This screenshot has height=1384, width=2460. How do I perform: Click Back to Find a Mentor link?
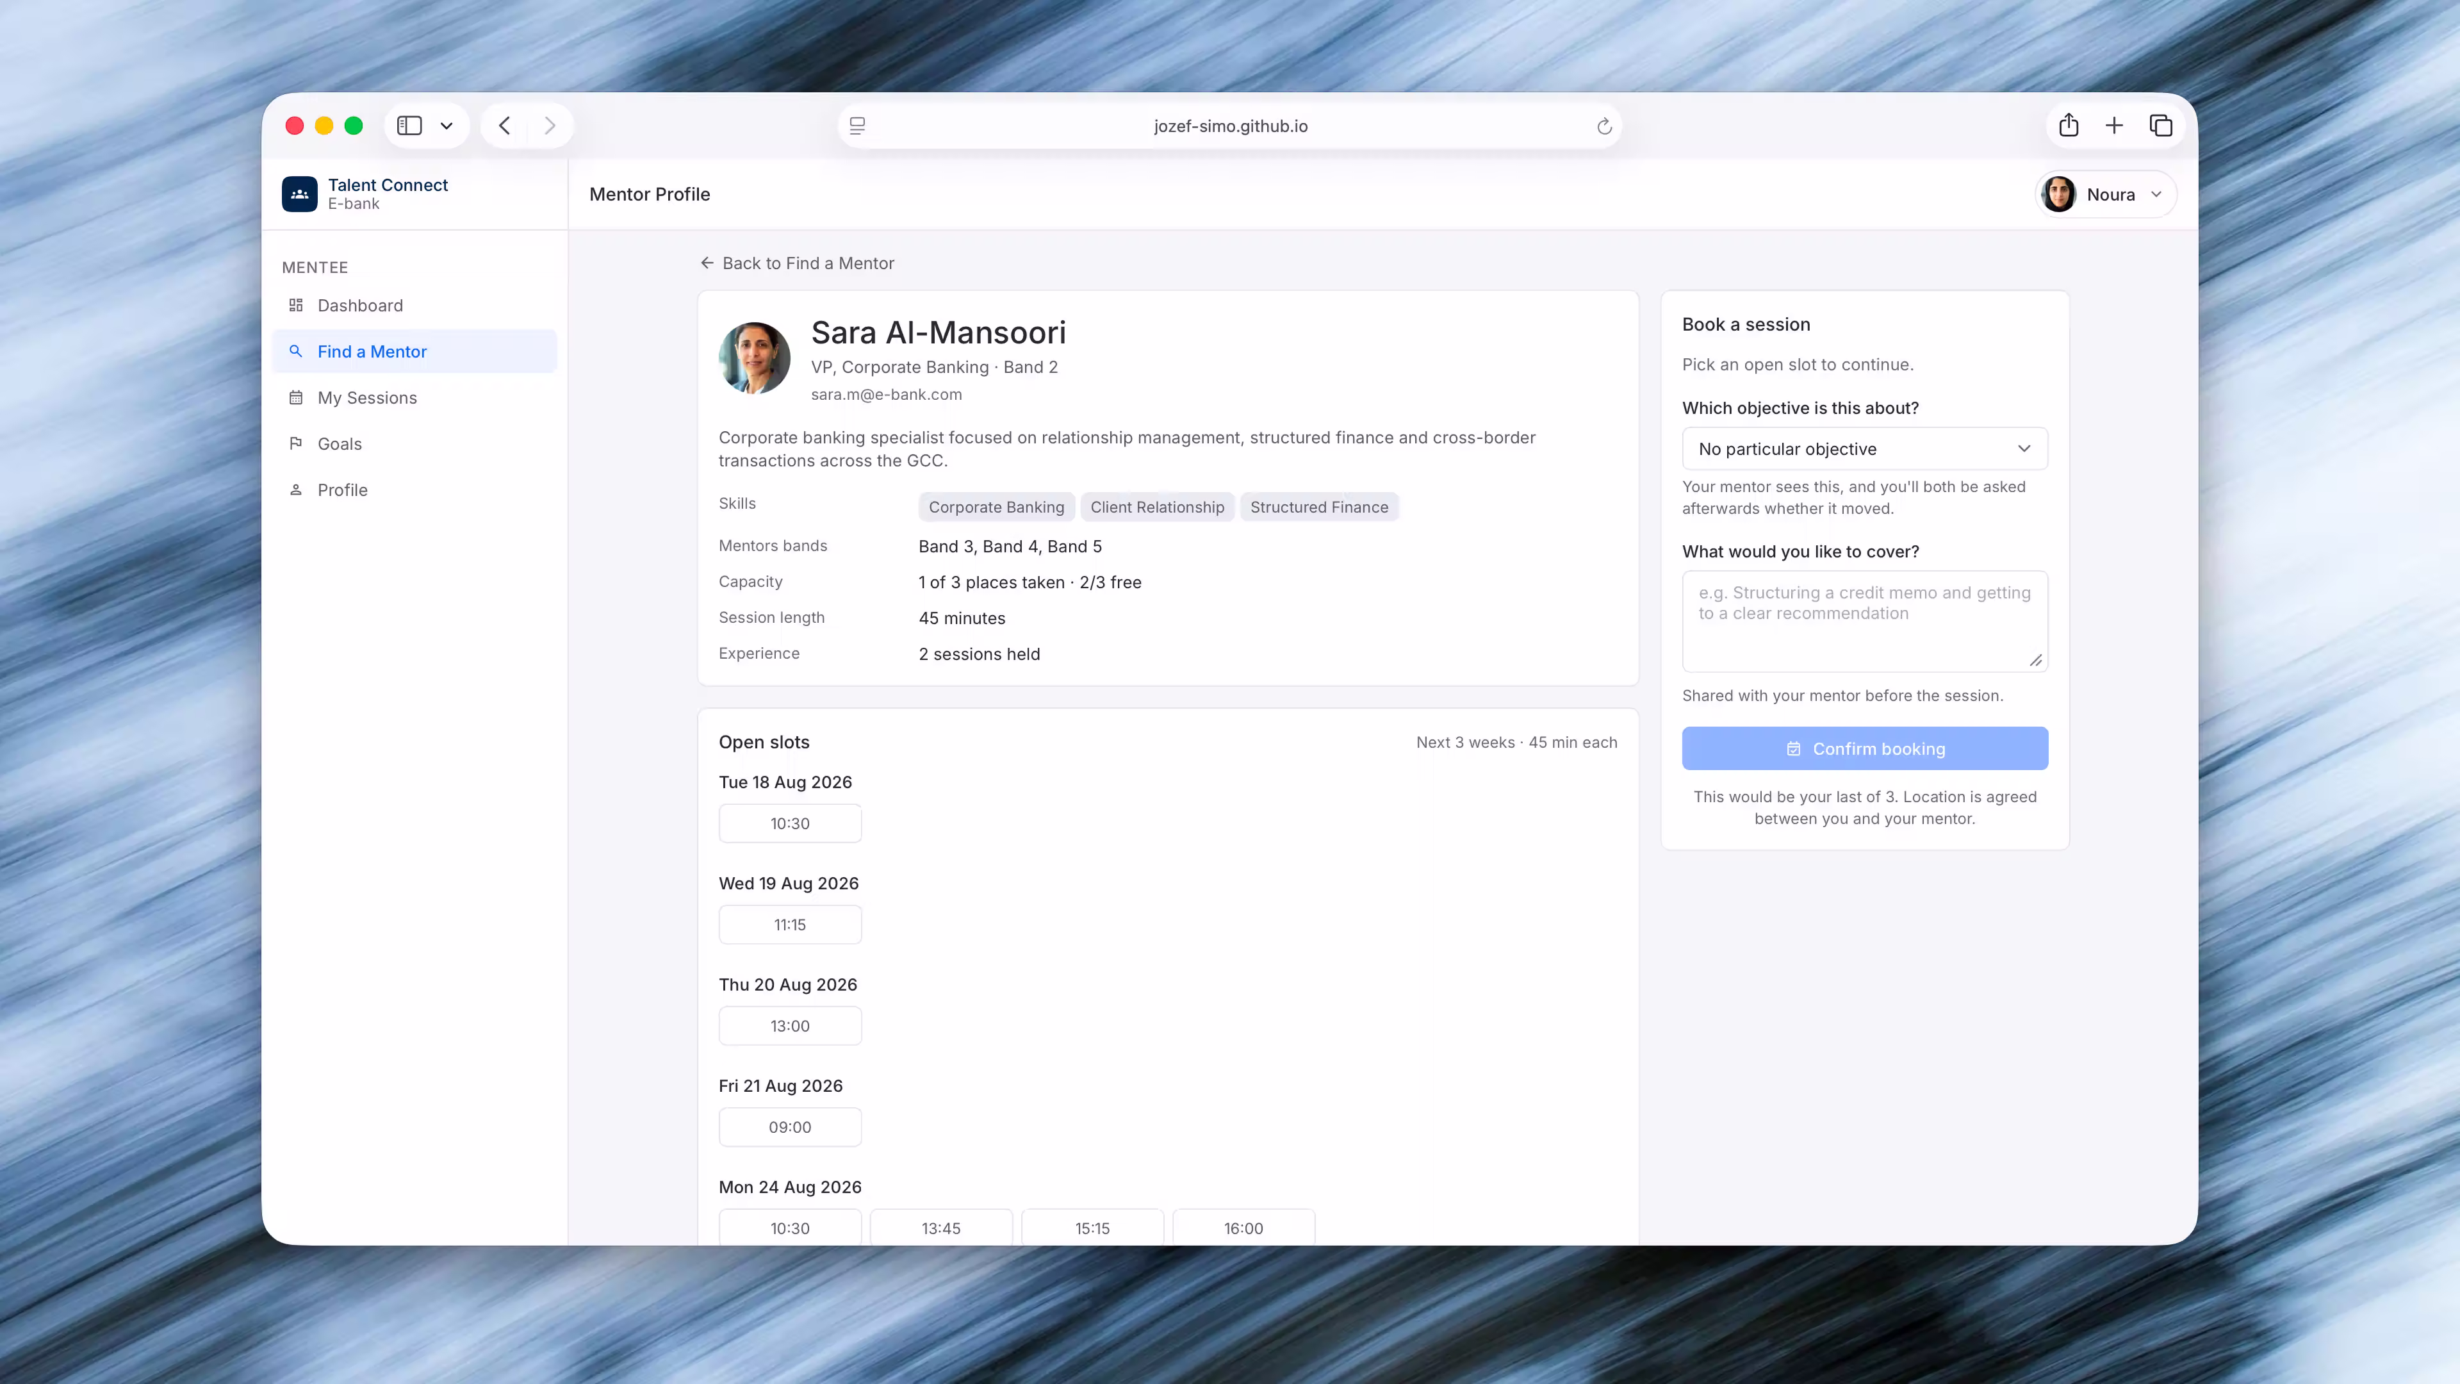[798, 263]
